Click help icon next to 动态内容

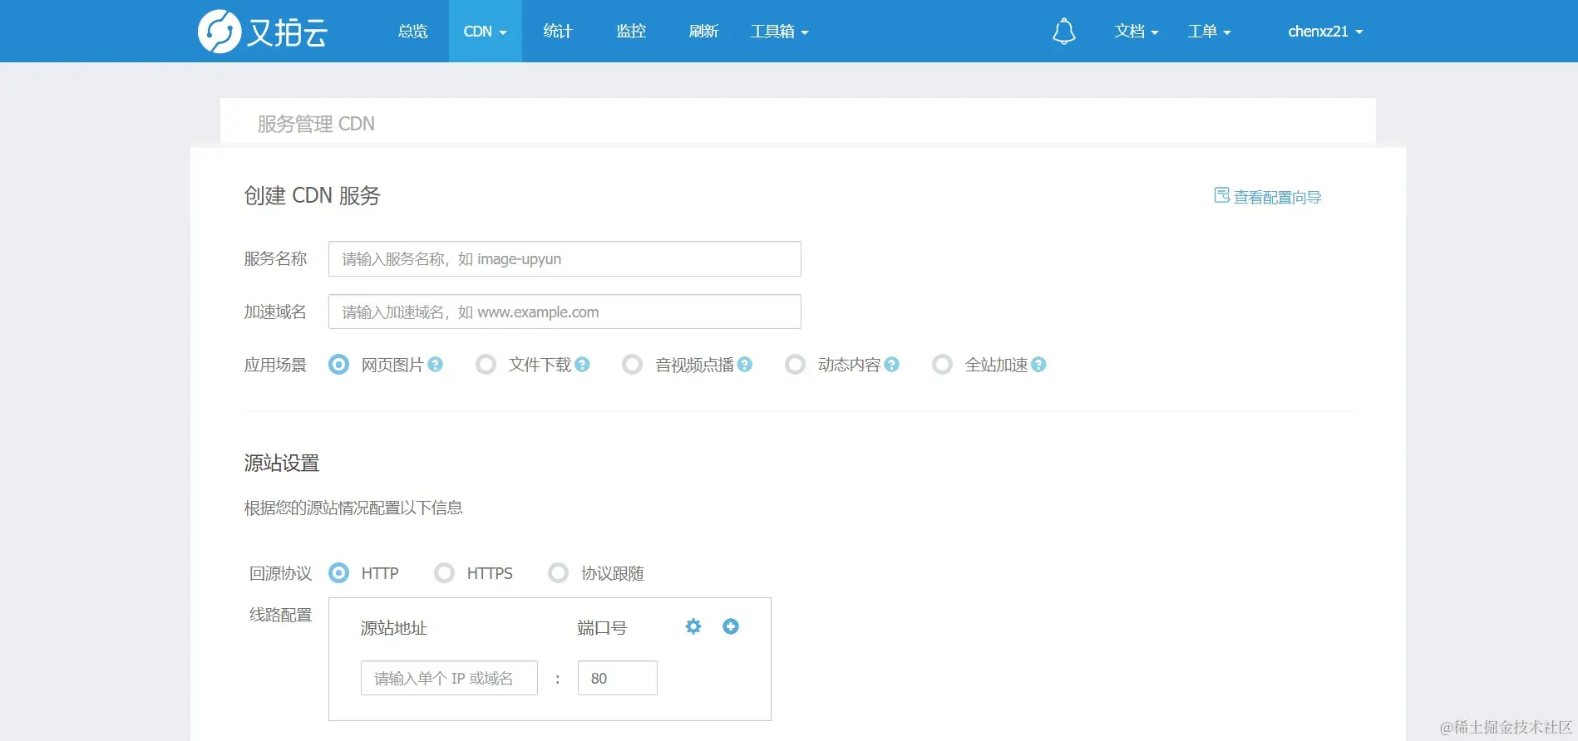(x=891, y=365)
